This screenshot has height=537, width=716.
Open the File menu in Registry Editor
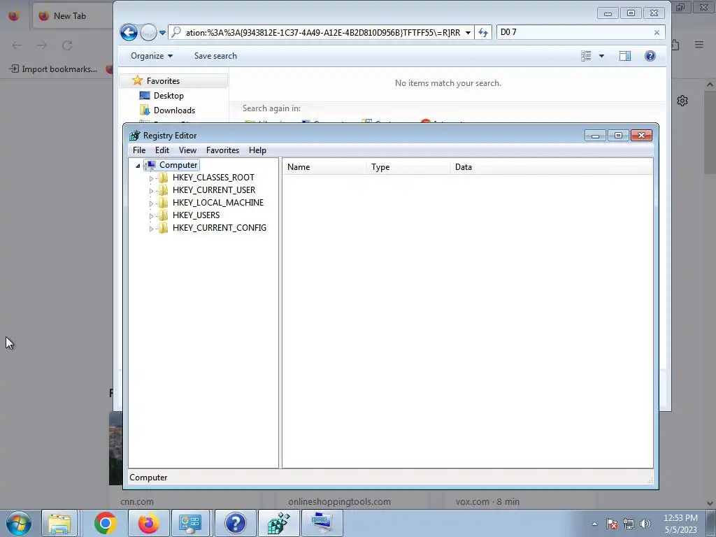click(139, 150)
